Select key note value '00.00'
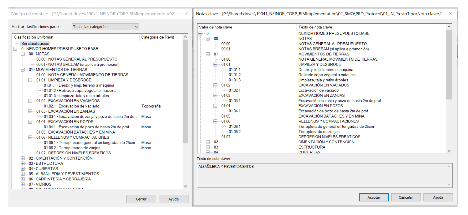The height and width of the screenshot is (215, 468). (x=226, y=44)
